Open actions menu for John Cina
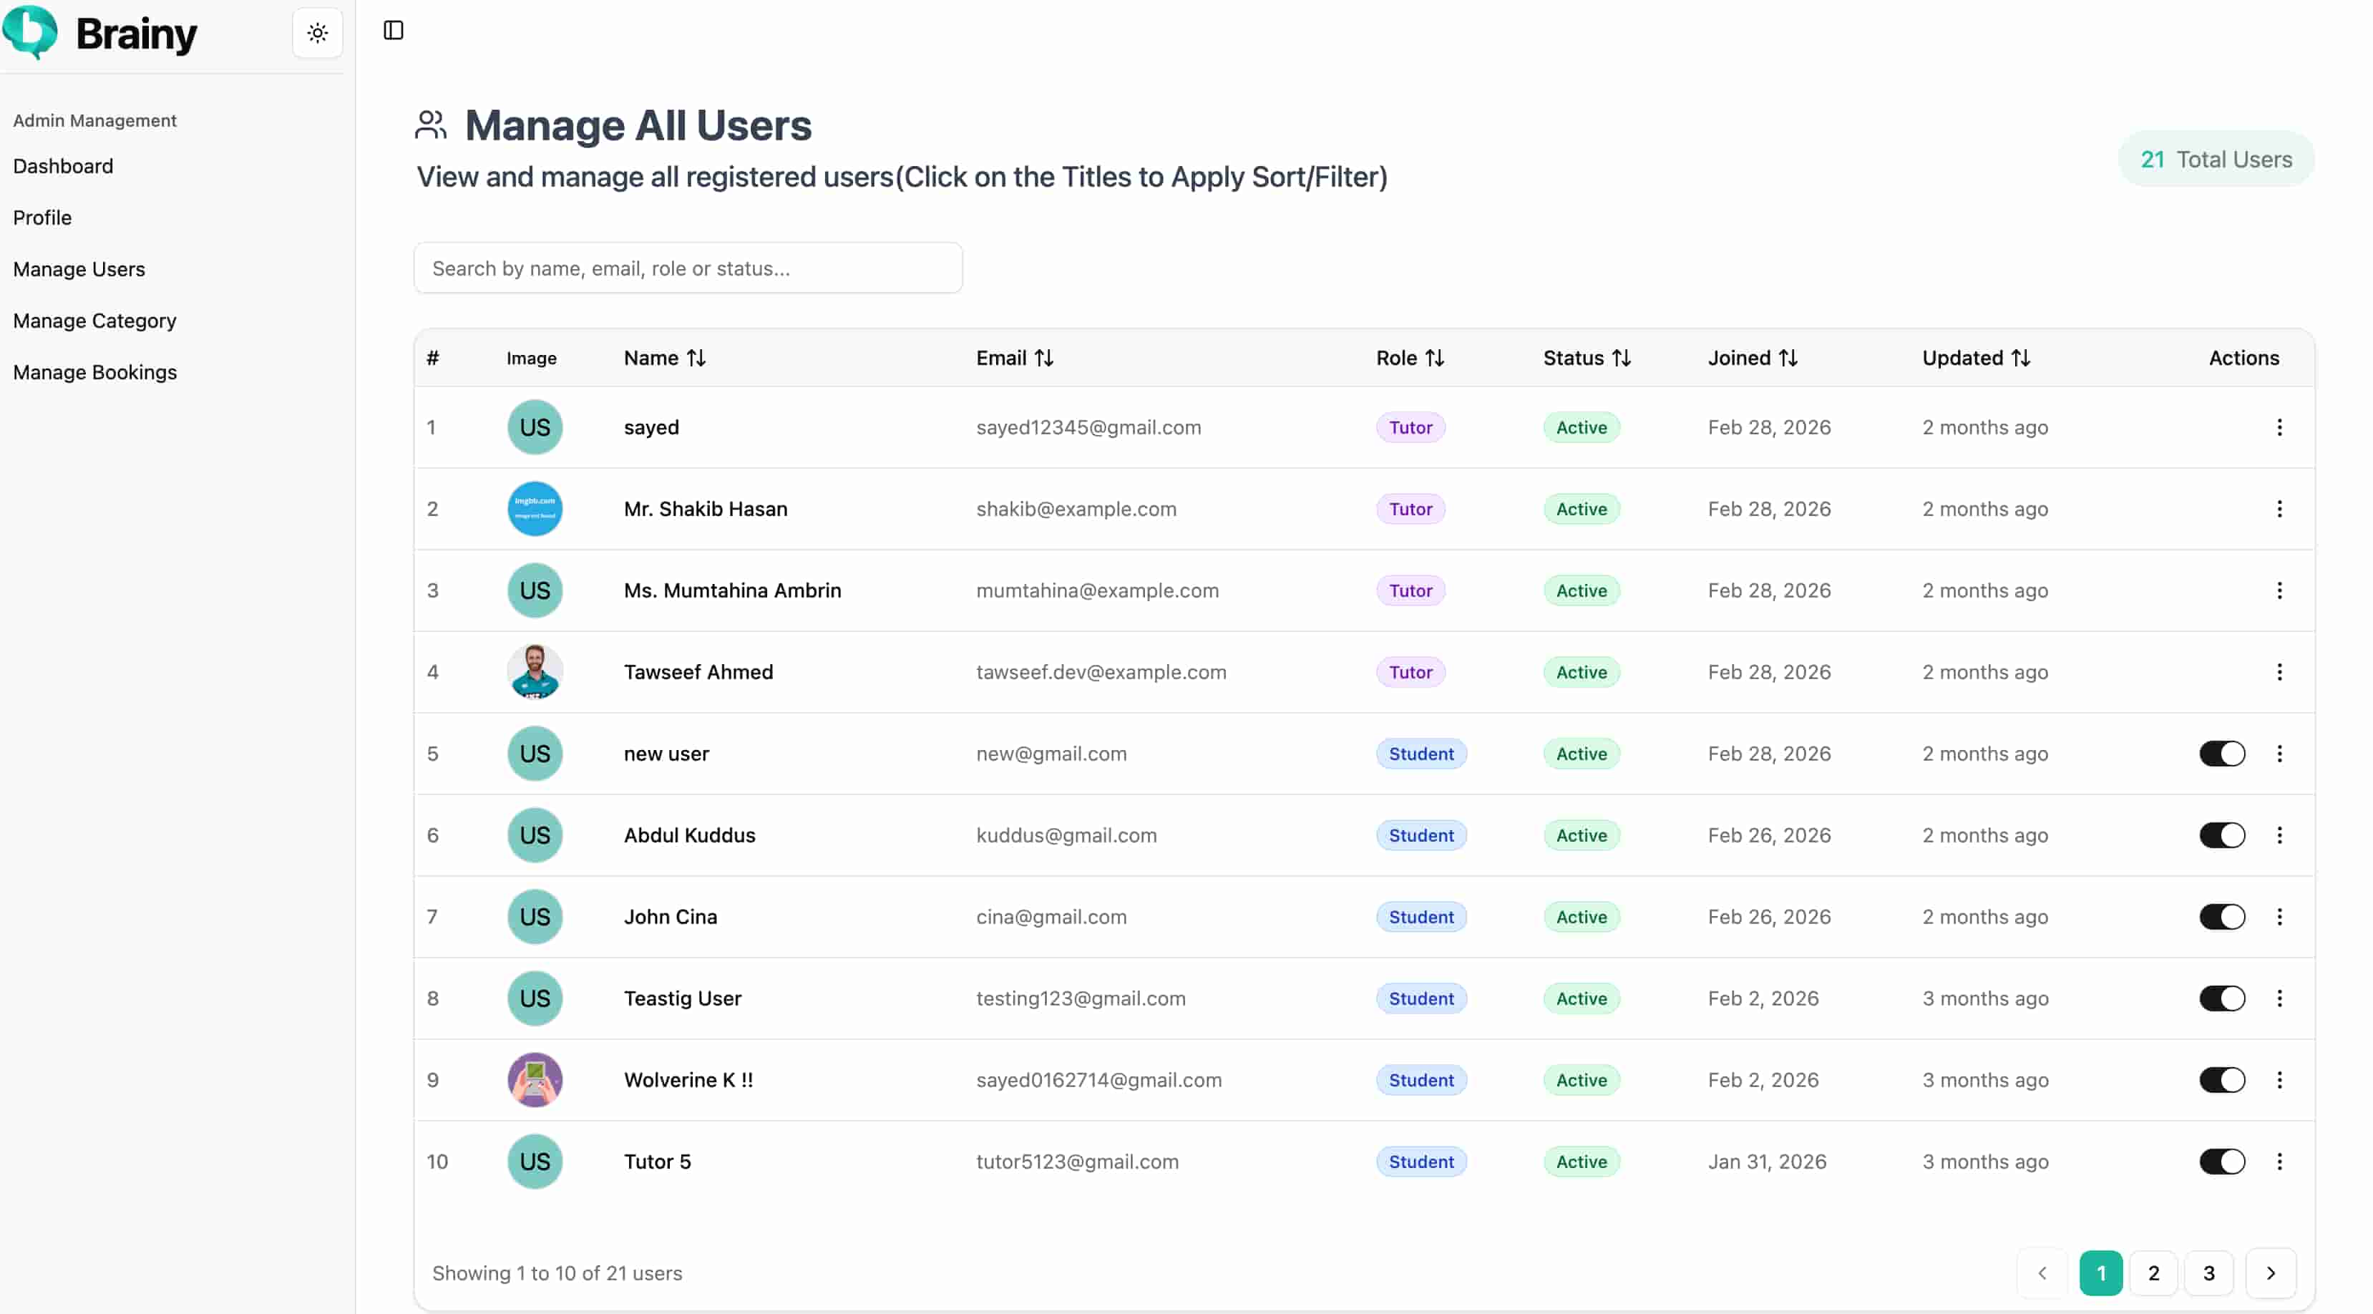2373x1314 pixels. pyautogui.click(x=2279, y=917)
